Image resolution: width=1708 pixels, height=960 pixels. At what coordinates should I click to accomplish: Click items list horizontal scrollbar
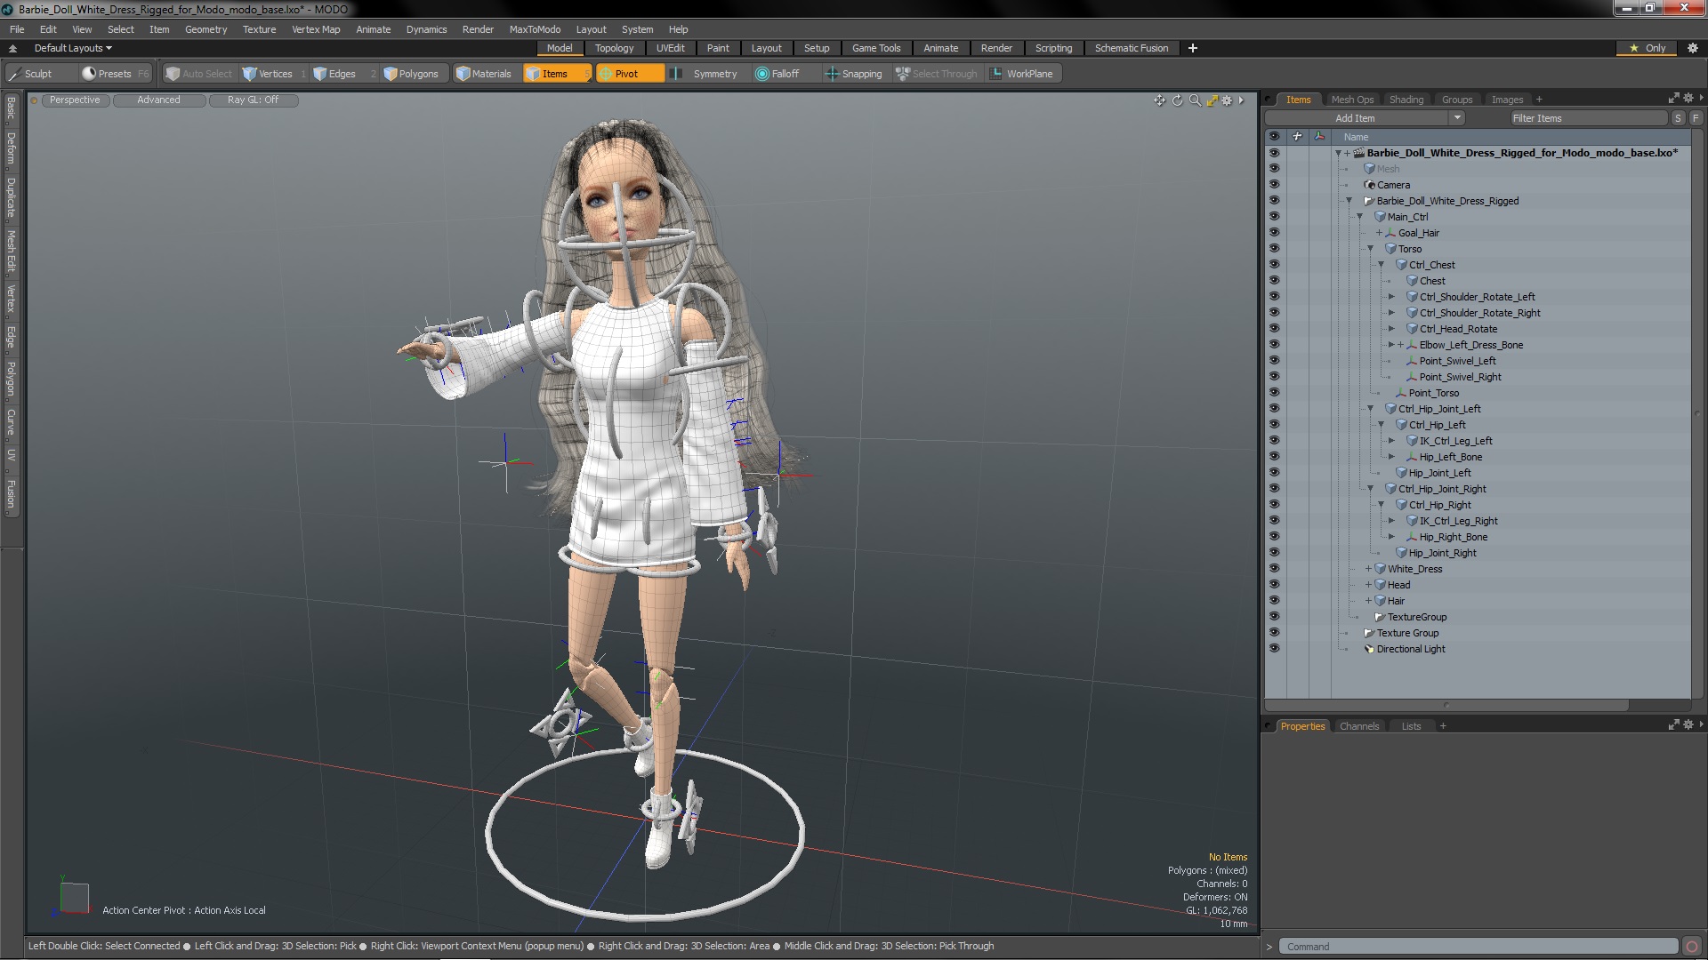1446,705
